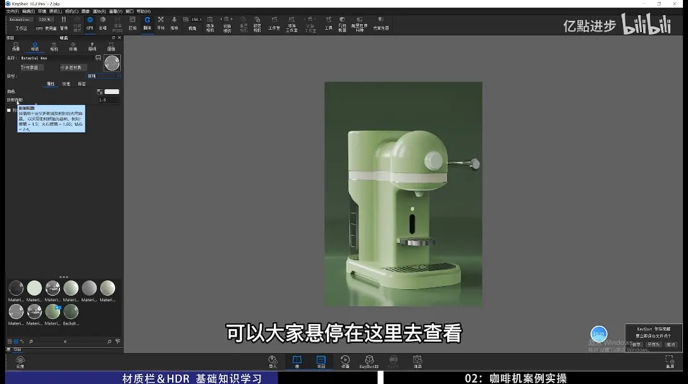Switch to the 照明 (Lighting) project tab
The image size is (688, 384).
coord(92,47)
